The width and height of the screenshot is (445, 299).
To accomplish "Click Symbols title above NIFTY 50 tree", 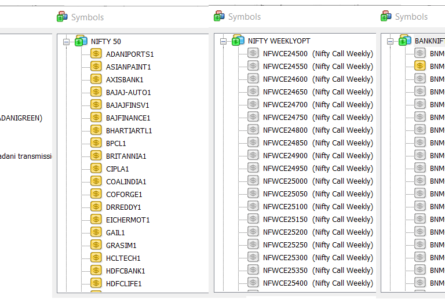I will tap(87, 17).
